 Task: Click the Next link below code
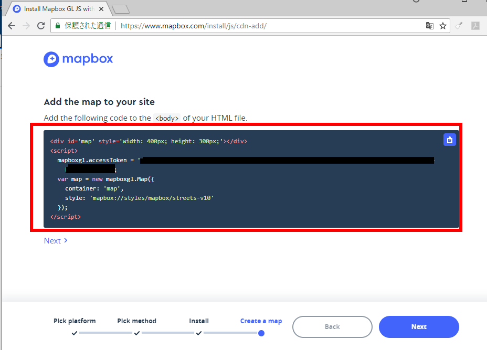coord(56,241)
